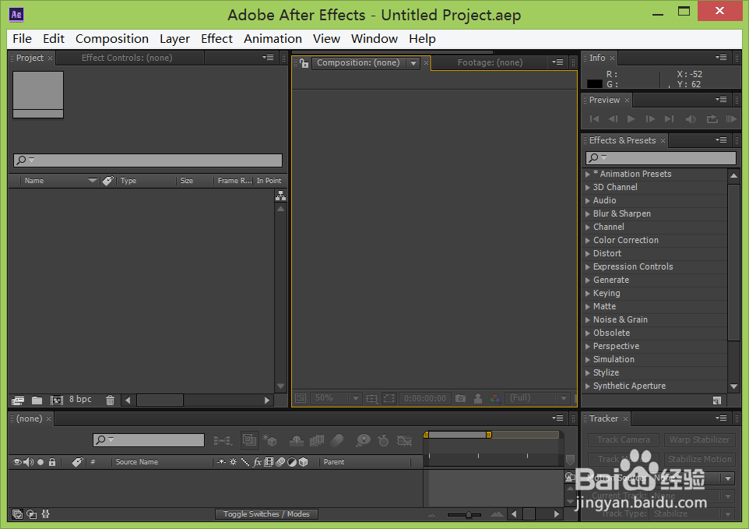The height and width of the screenshot is (529, 749).
Task: Open the (Full) resolution dropdown
Action: pyautogui.click(x=538, y=398)
